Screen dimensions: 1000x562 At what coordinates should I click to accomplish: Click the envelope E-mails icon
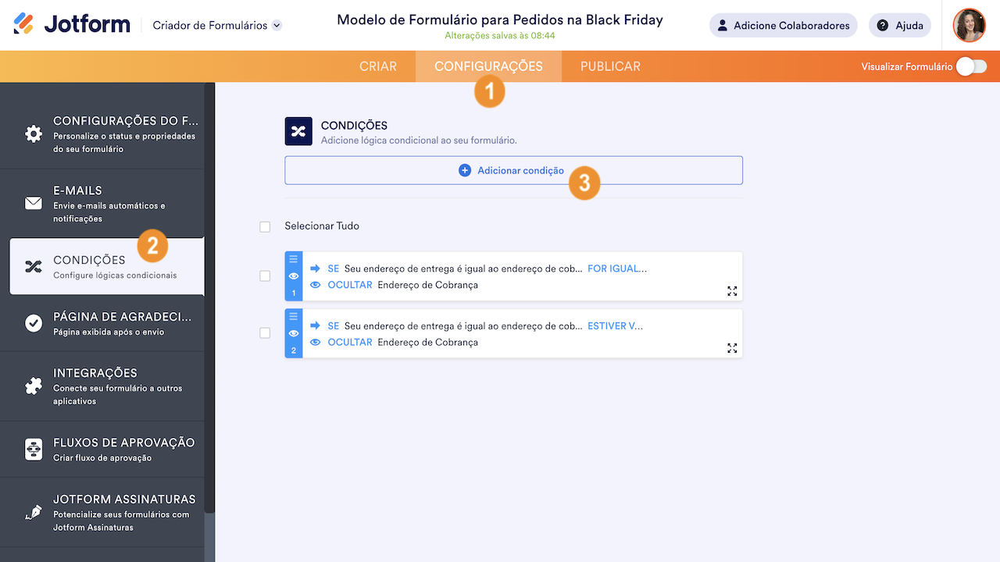coord(34,203)
